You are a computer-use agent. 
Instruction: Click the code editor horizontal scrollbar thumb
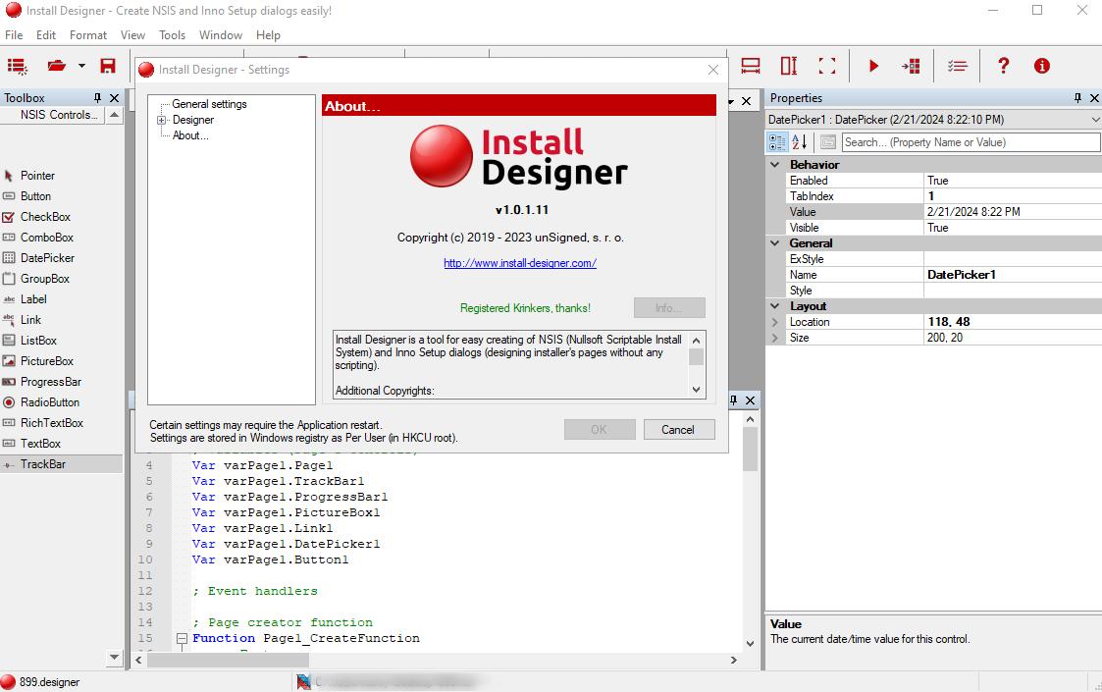228,661
